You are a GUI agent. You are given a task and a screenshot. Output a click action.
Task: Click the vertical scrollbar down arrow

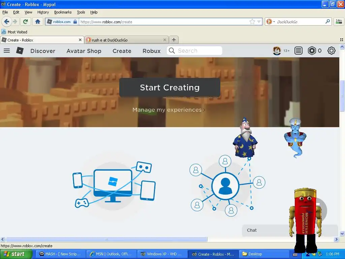coord(342,233)
